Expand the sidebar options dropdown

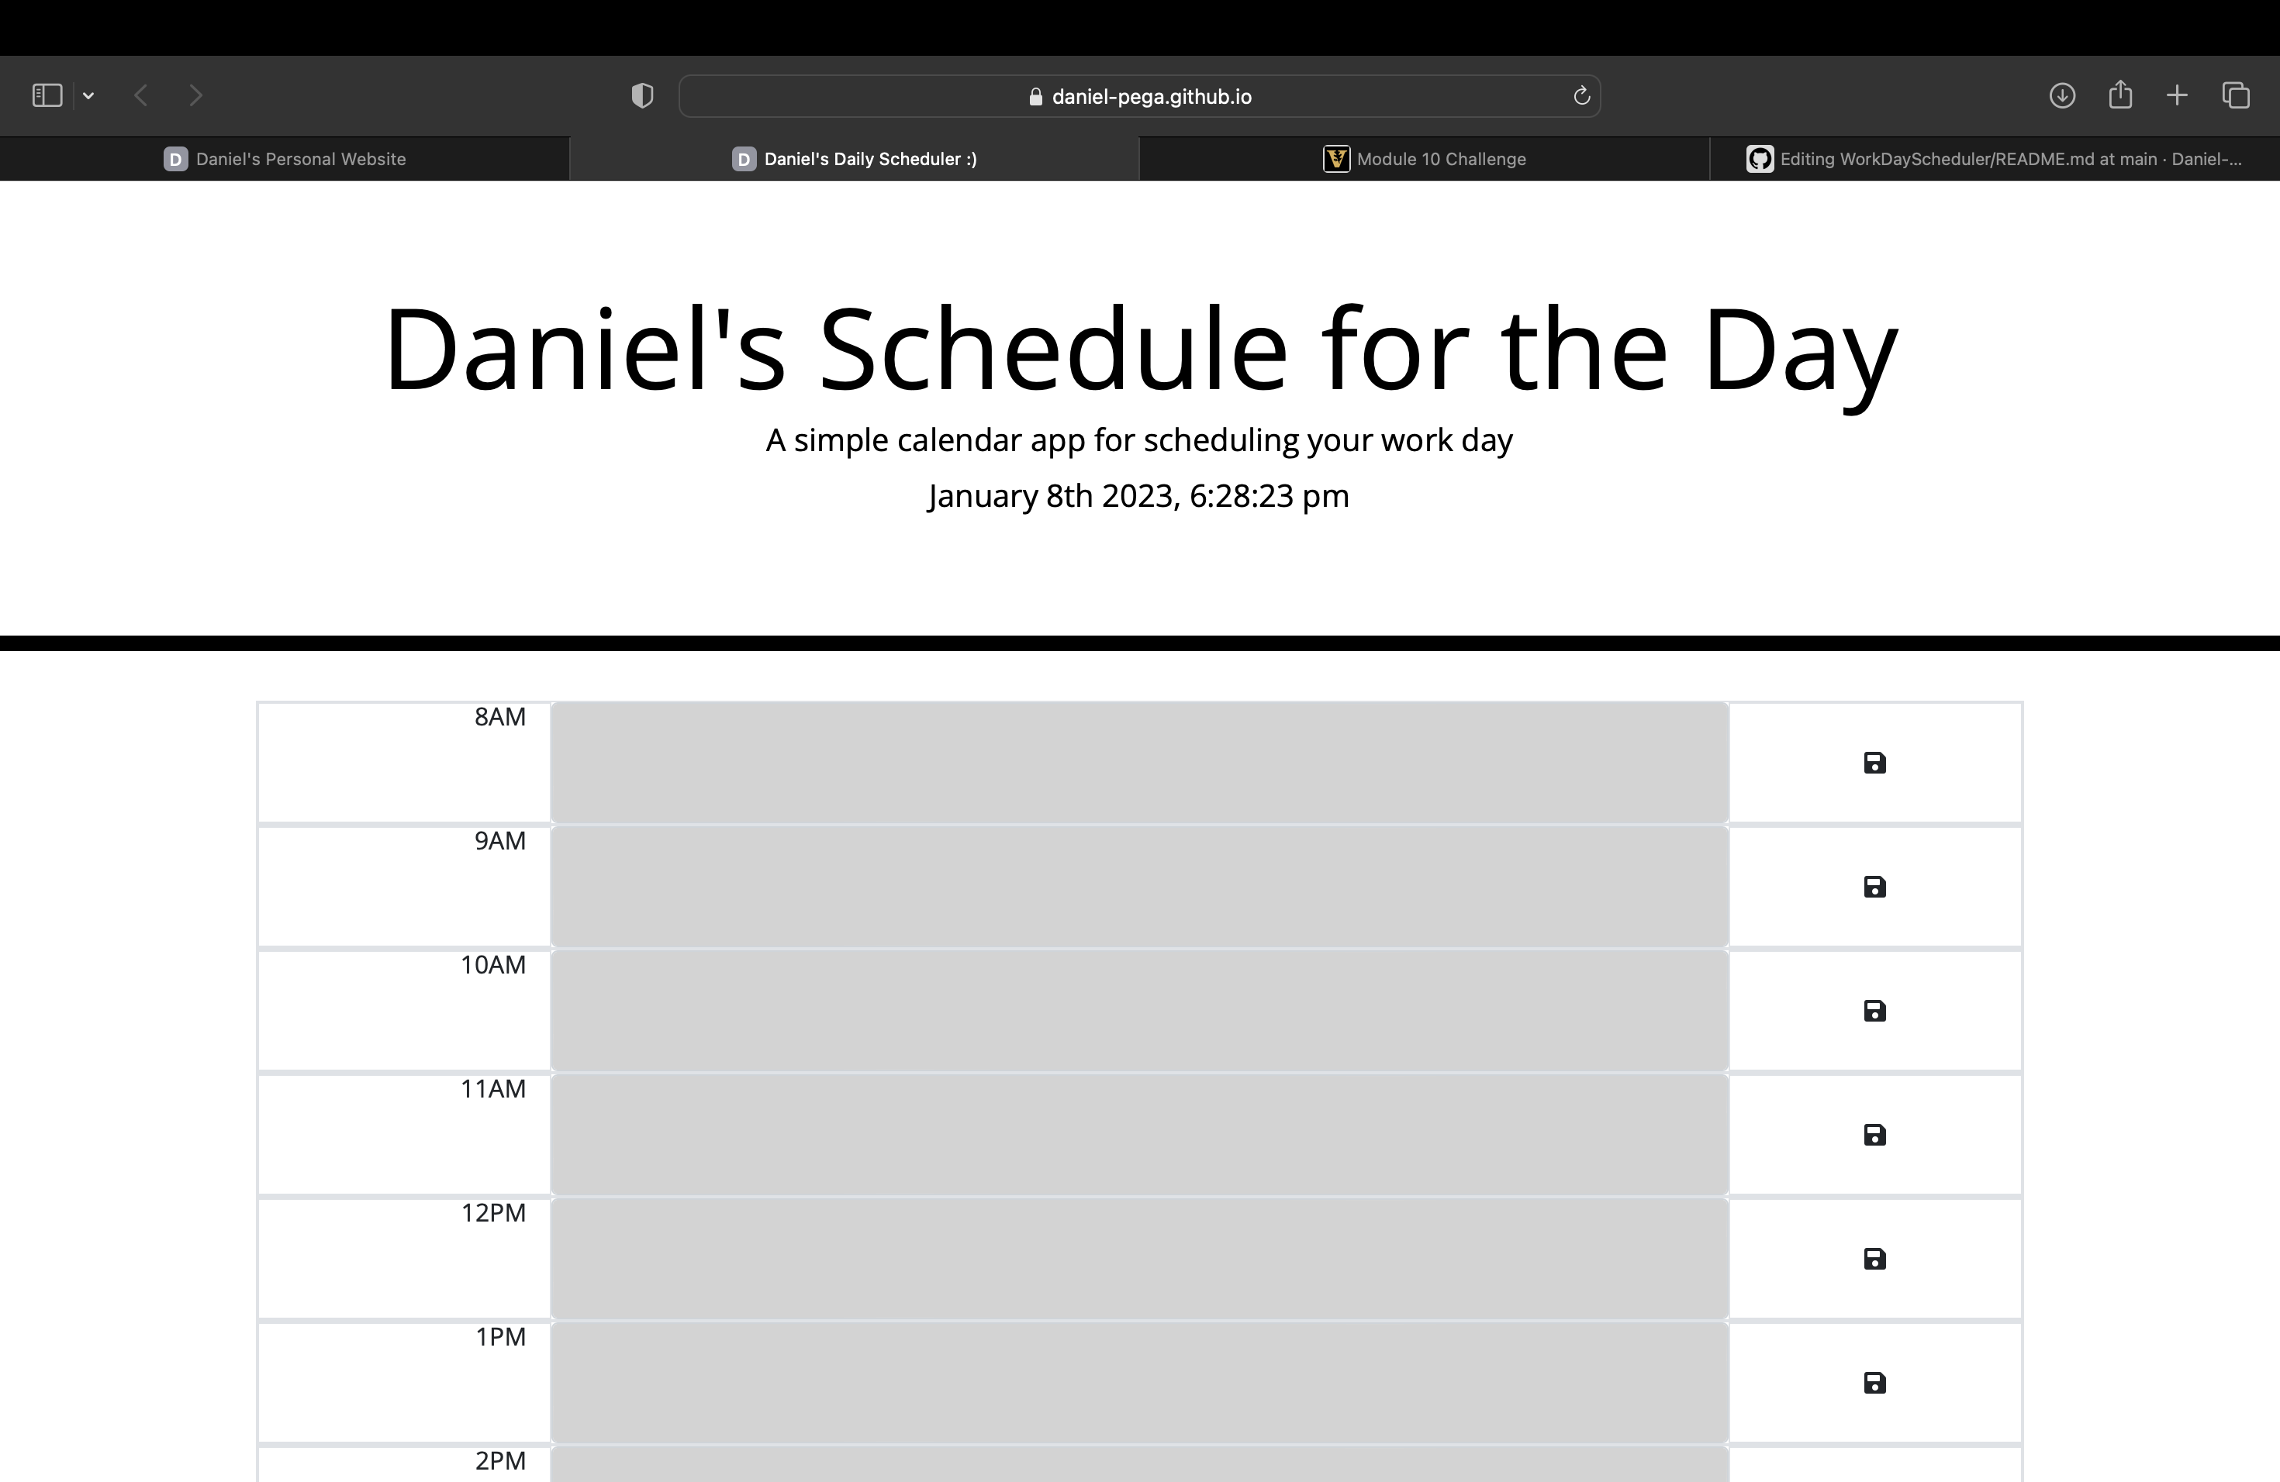88,96
